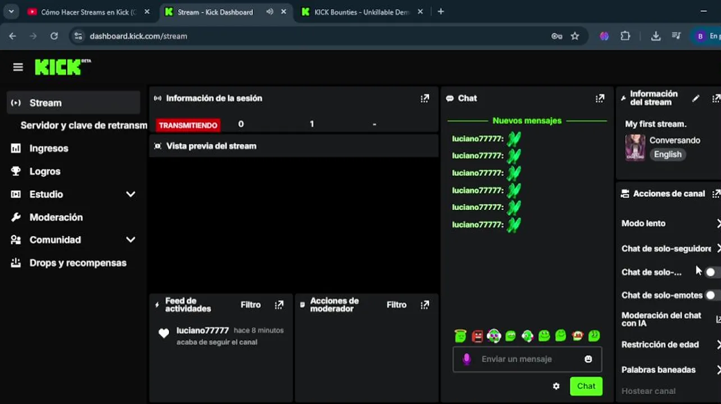The image size is (721, 404).
Task: Pop out the Feed de actividades panel
Action: pos(279,305)
